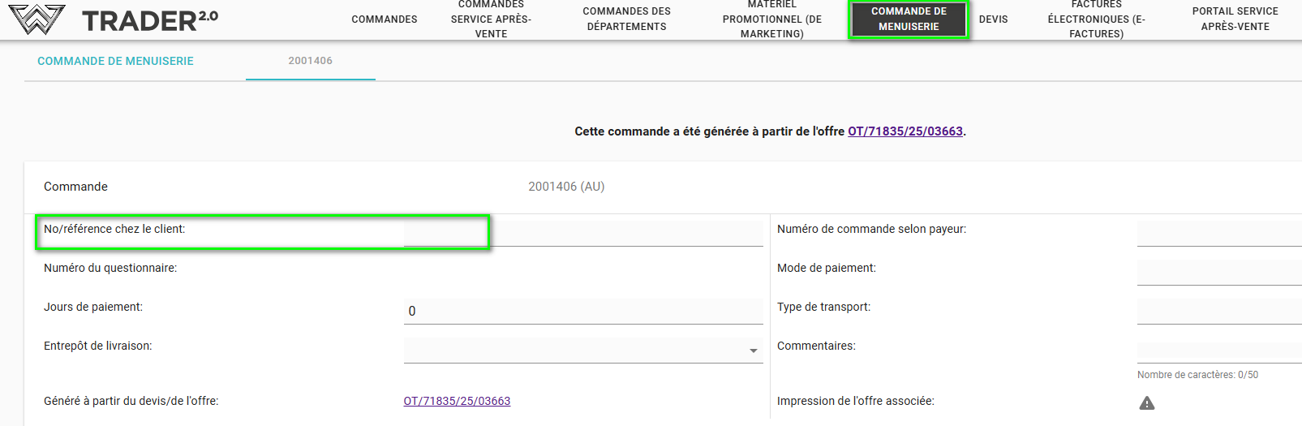Screen dimensions: 1302x426
Task: Open Portail Service Après-Vente
Action: (1235, 19)
